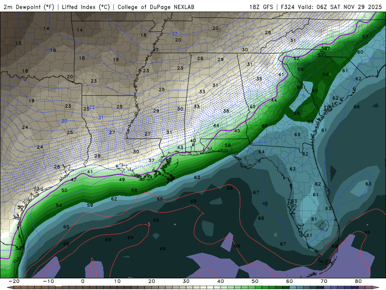
Task: Click the "38" dewpoint value on the map
Action: point(226,111)
